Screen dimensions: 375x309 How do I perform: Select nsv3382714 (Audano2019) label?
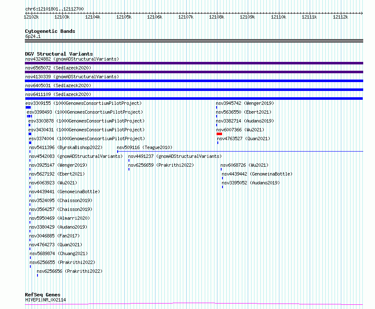tap(245, 121)
